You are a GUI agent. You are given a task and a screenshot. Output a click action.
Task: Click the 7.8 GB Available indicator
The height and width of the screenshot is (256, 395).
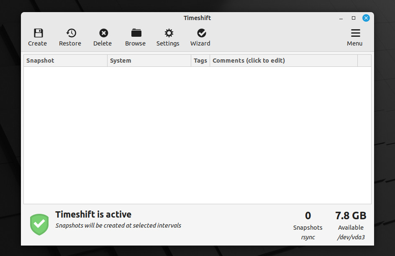pos(351,221)
